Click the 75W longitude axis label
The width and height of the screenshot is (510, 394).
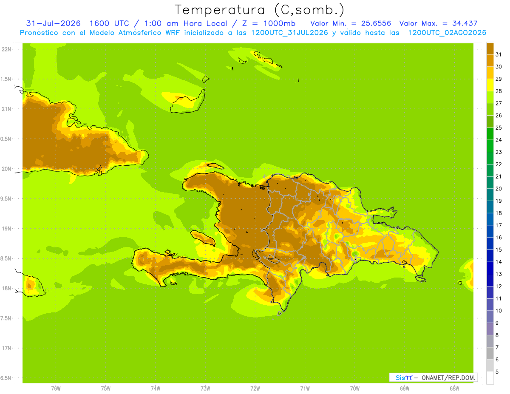click(x=106, y=388)
